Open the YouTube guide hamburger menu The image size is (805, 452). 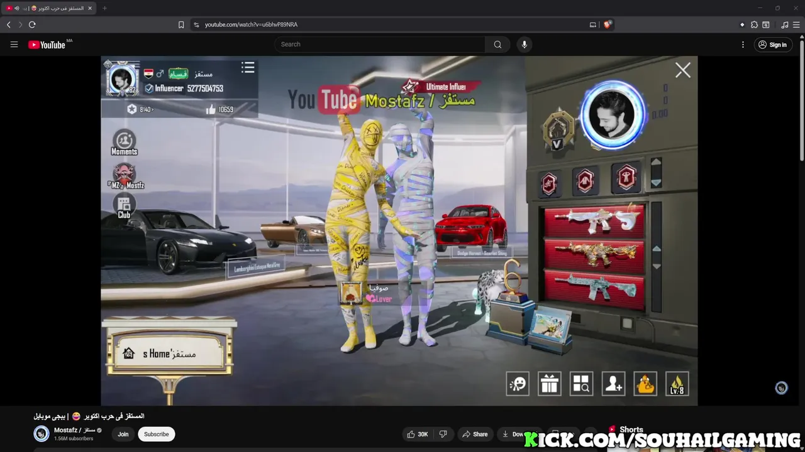tap(14, 45)
